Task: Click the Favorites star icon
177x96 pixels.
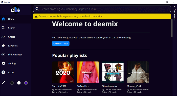Action: (x=3, y=45)
